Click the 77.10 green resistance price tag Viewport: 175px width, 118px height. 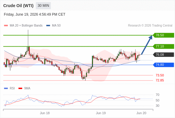tap(163, 46)
